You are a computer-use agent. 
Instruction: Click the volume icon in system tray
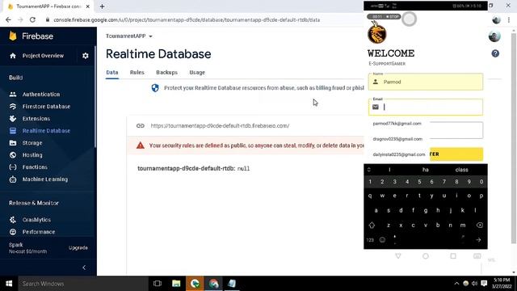474,284
